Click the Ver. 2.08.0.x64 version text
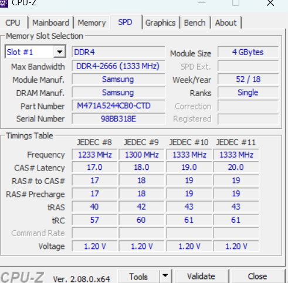 click(x=82, y=279)
